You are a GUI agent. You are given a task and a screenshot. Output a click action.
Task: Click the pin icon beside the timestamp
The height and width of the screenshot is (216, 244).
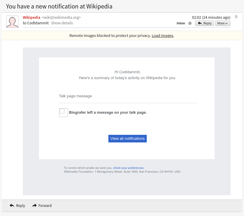[x=236, y=17]
